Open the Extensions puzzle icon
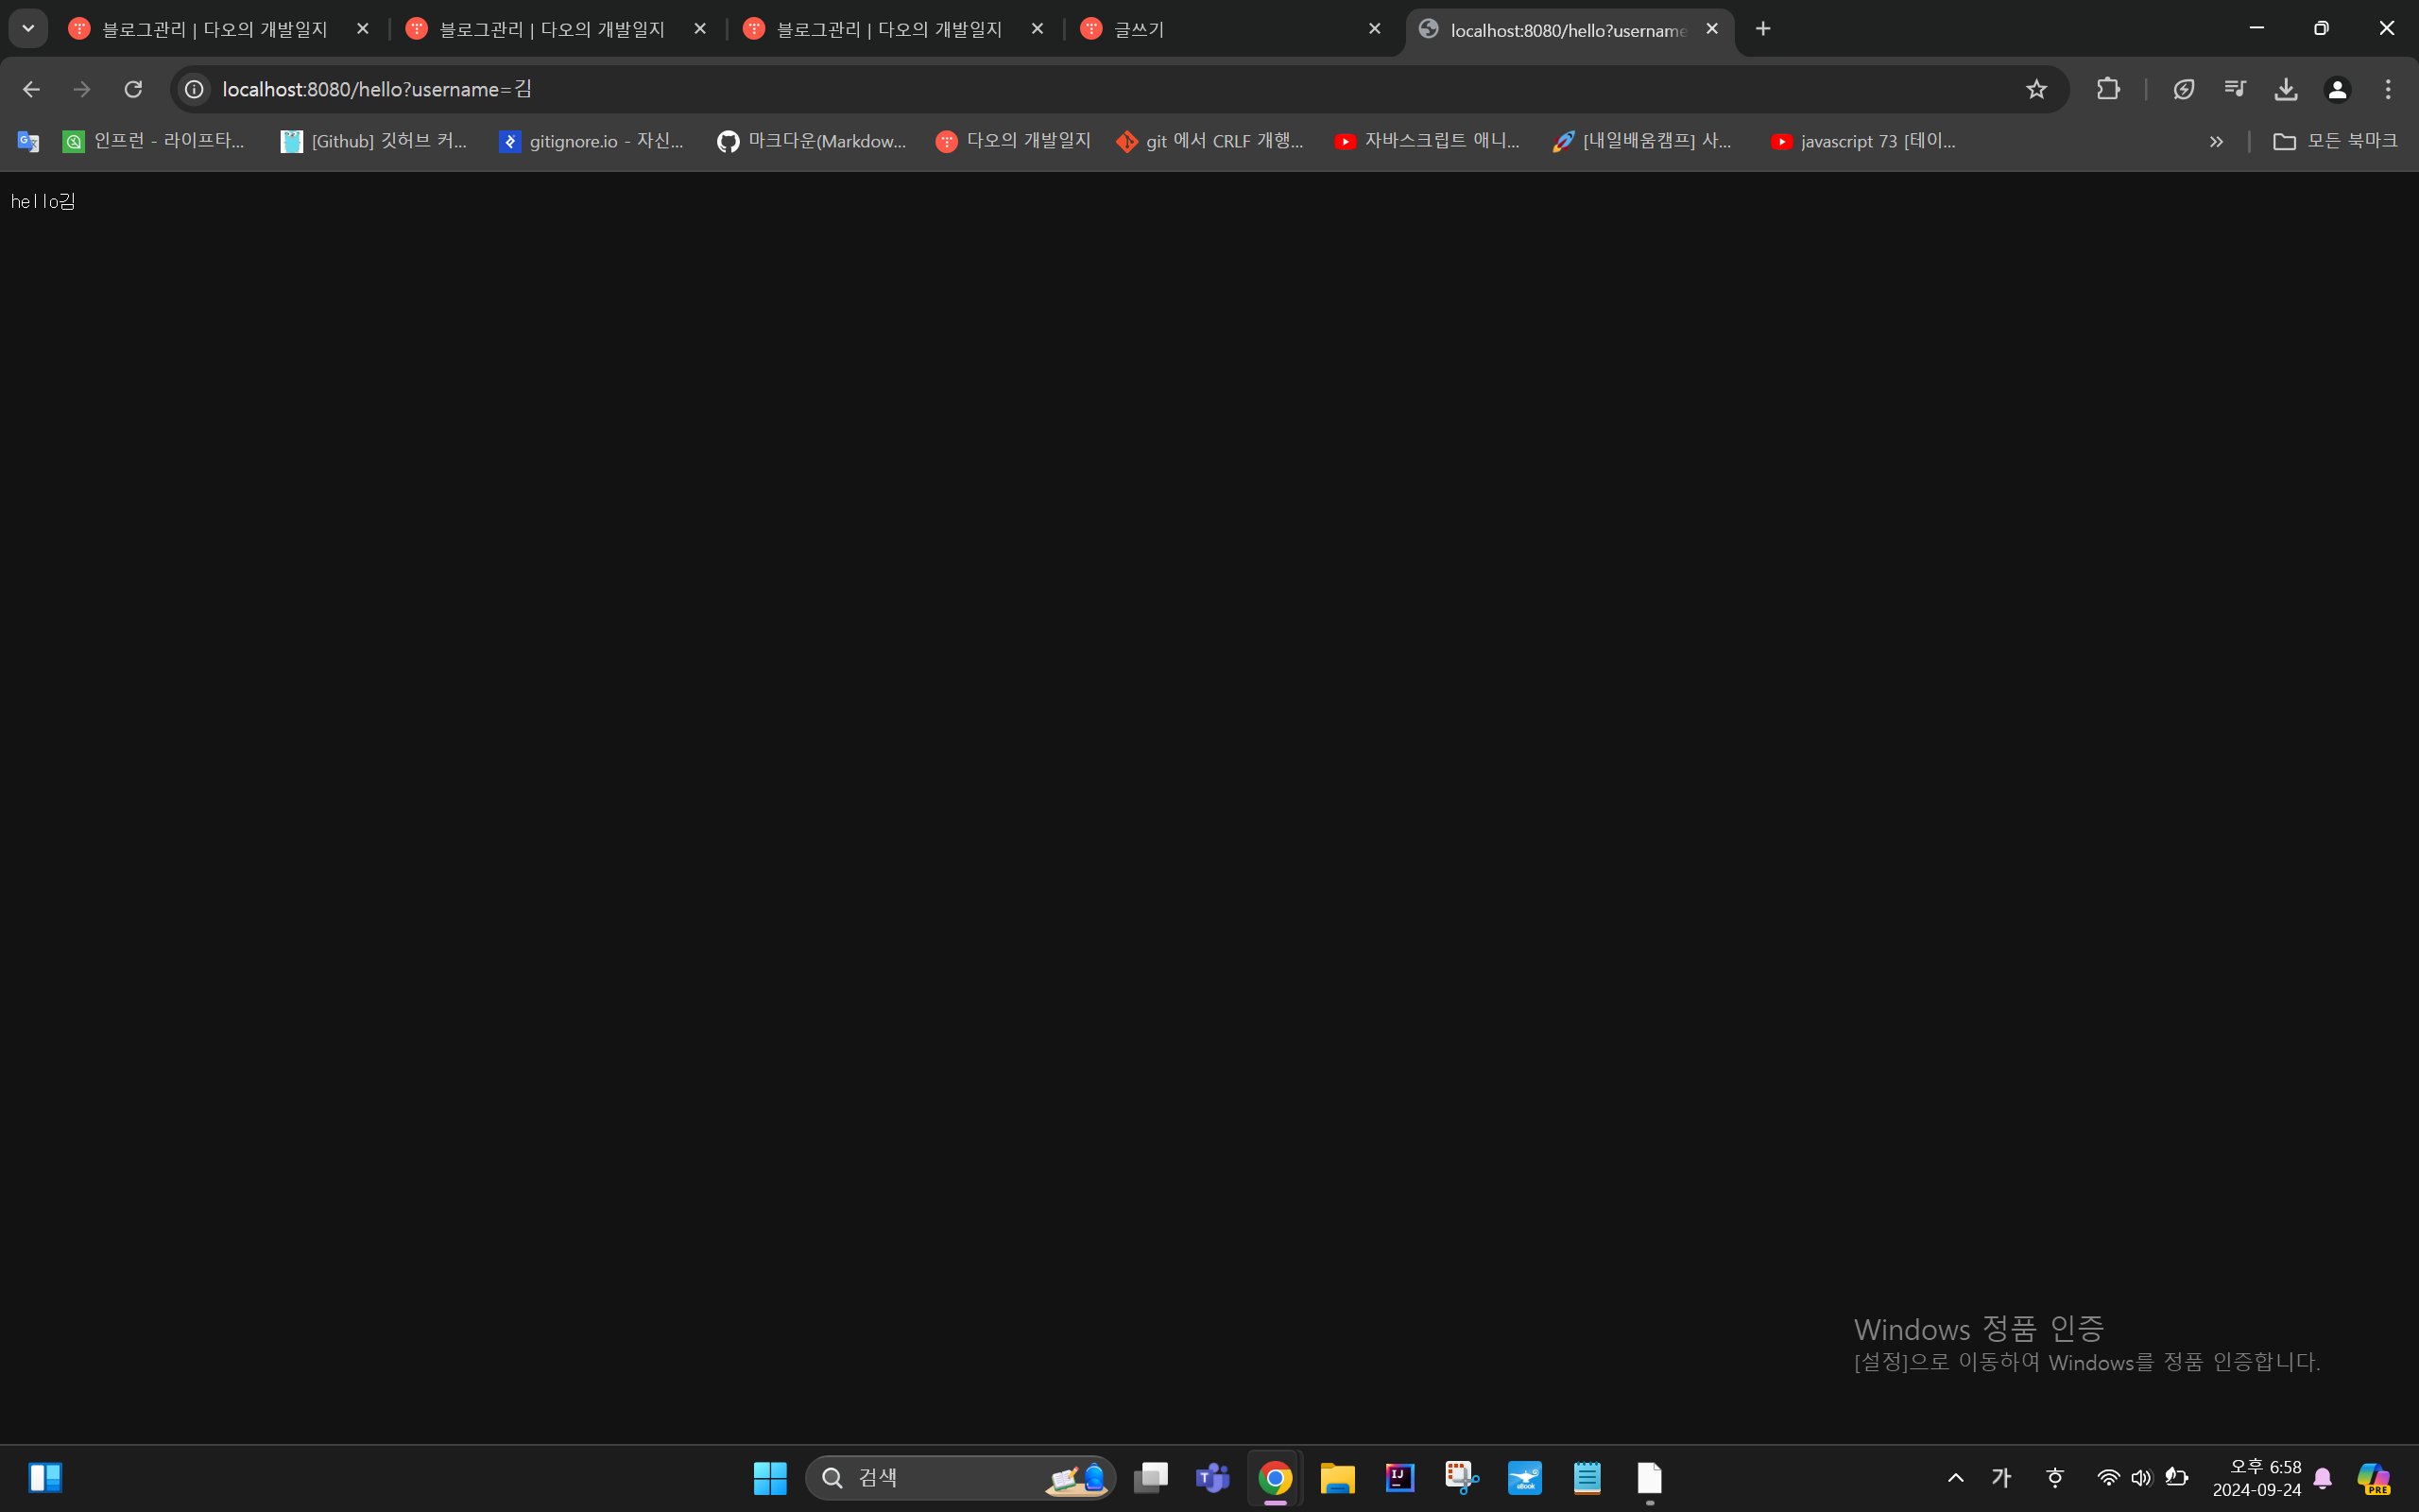 pyautogui.click(x=2108, y=89)
